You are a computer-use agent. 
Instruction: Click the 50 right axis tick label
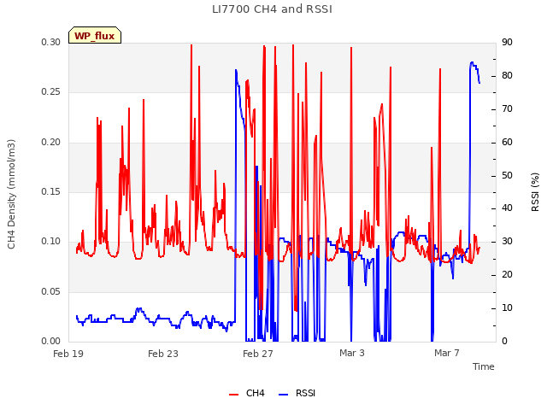[507, 175]
